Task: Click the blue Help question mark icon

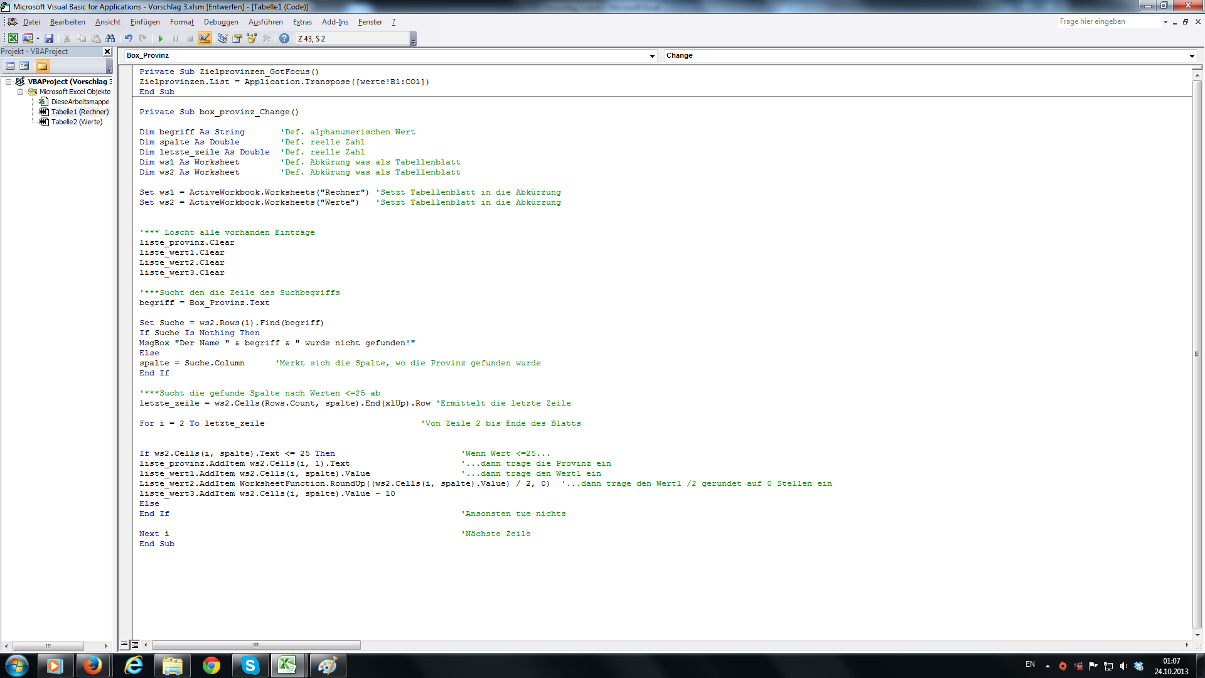Action: click(x=284, y=38)
